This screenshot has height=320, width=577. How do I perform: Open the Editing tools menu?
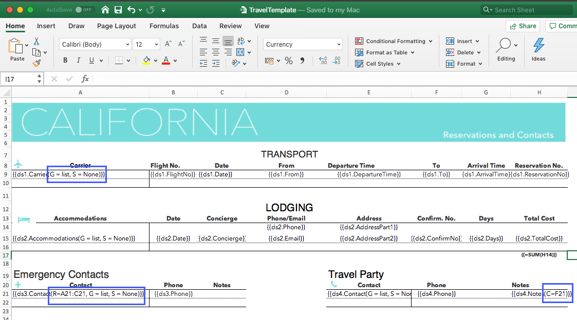click(506, 49)
